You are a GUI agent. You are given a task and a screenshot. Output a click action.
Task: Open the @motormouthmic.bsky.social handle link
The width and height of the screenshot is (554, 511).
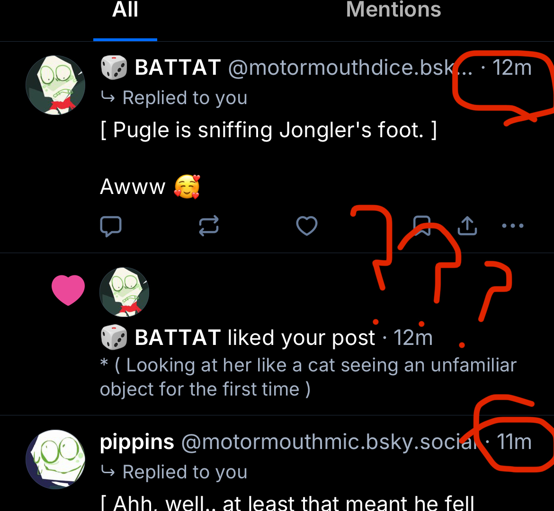click(330, 442)
